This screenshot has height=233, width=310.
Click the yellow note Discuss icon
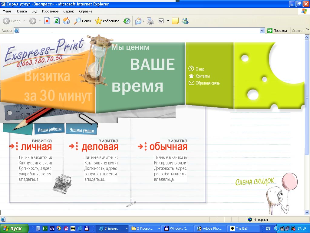[175, 21]
